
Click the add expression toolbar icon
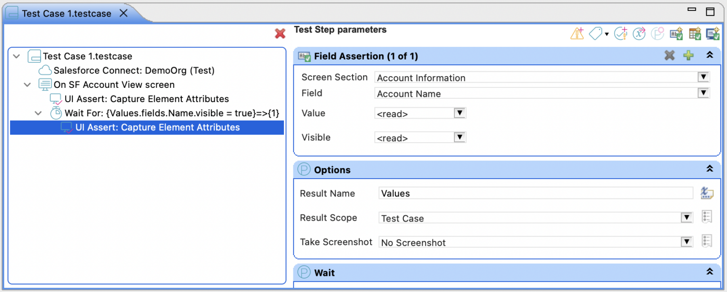tap(639, 33)
